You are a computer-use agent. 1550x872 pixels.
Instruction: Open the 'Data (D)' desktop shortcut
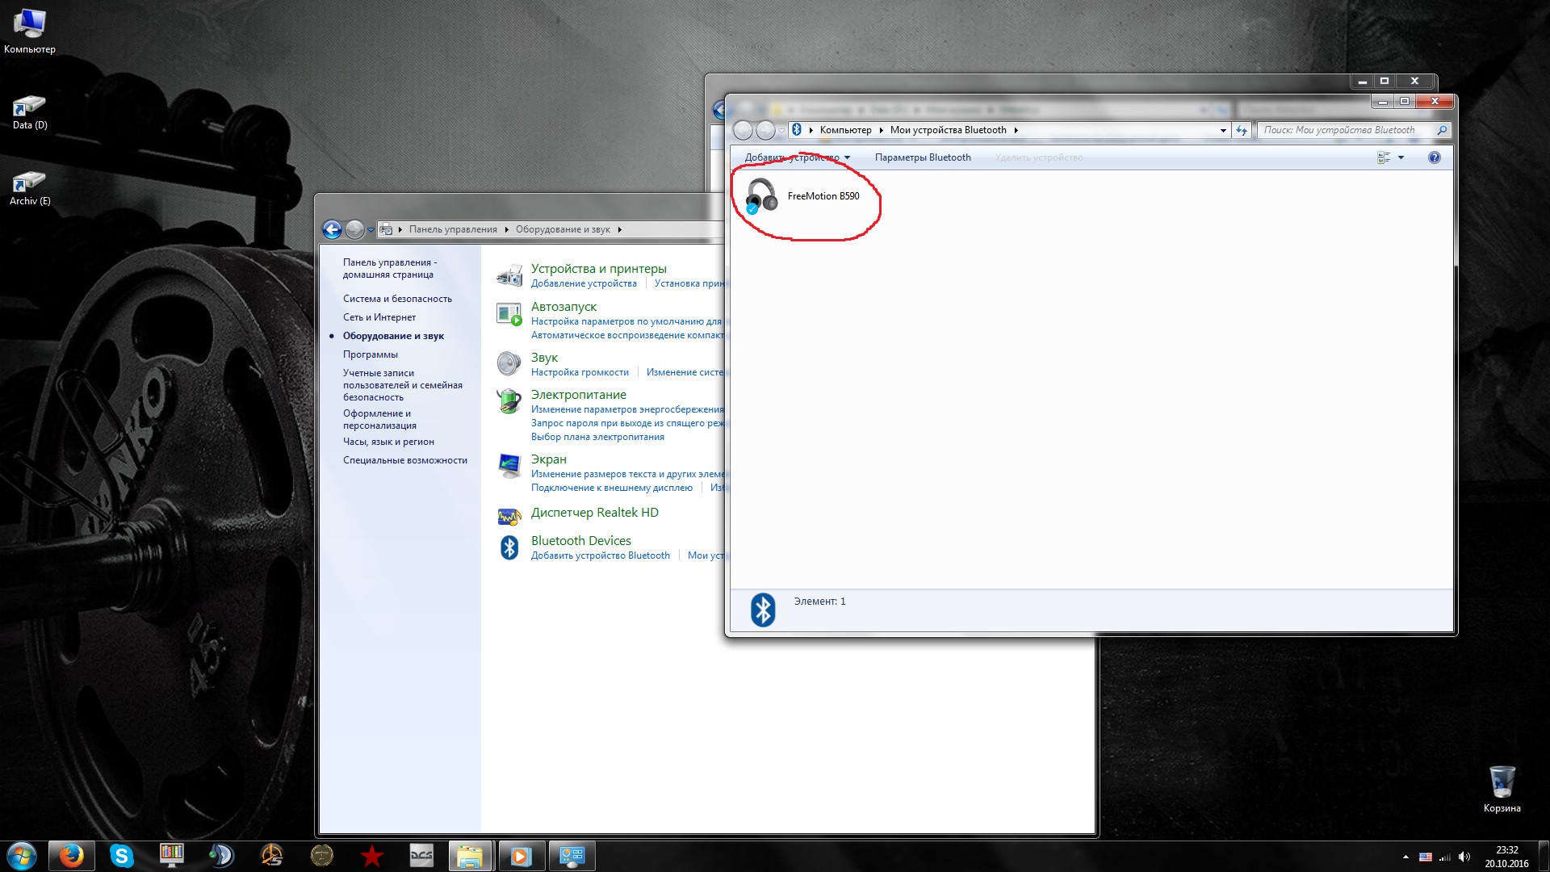coord(30,112)
